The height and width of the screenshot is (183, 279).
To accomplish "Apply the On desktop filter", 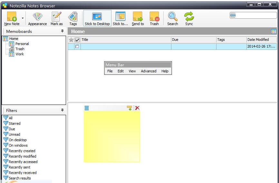I will coord(15,140).
